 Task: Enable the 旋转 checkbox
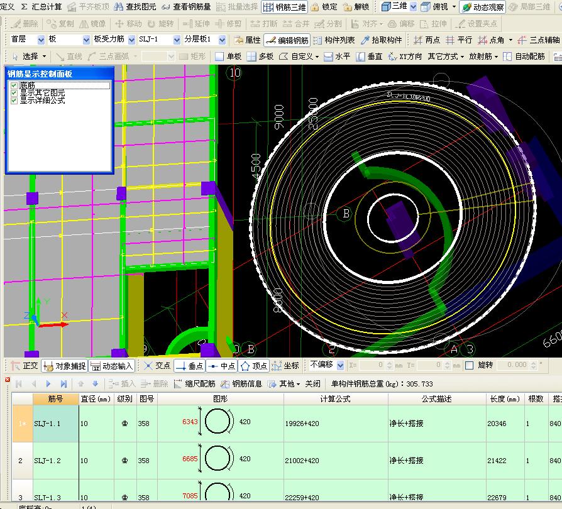click(x=469, y=365)
